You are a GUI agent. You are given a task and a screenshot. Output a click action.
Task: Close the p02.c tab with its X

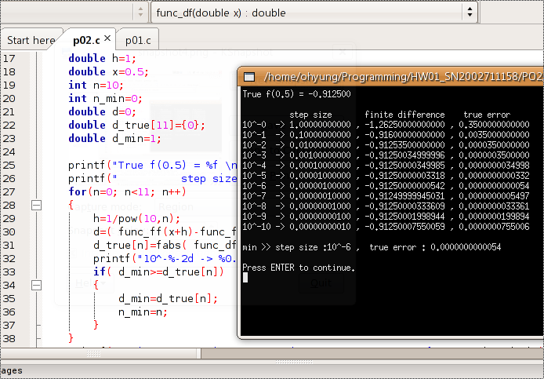coord(107,38)
